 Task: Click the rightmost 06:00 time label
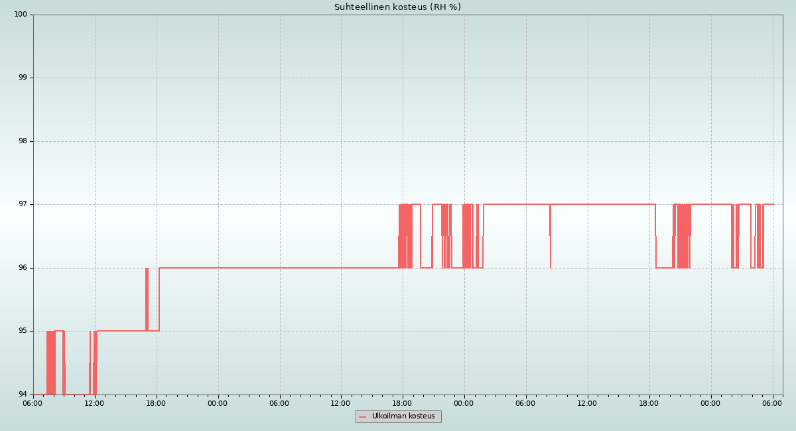point(772,403)
